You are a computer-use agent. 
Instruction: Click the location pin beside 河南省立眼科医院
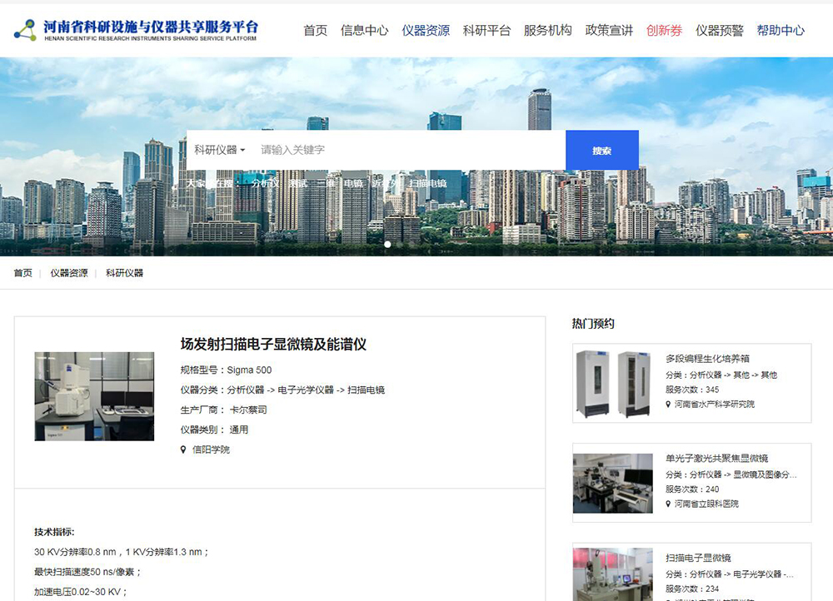[x=668, y=504]
